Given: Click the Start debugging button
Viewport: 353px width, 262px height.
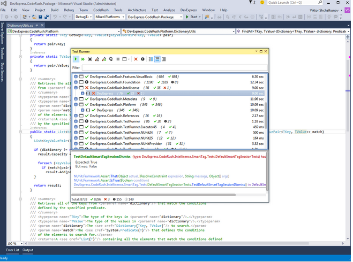Looking at the screenshot, I should pos(193,17).
